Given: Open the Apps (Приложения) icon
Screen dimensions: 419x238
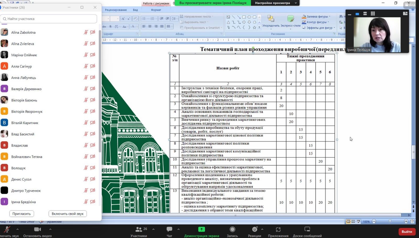Looking at the screenshot, I should pos(278,229).
